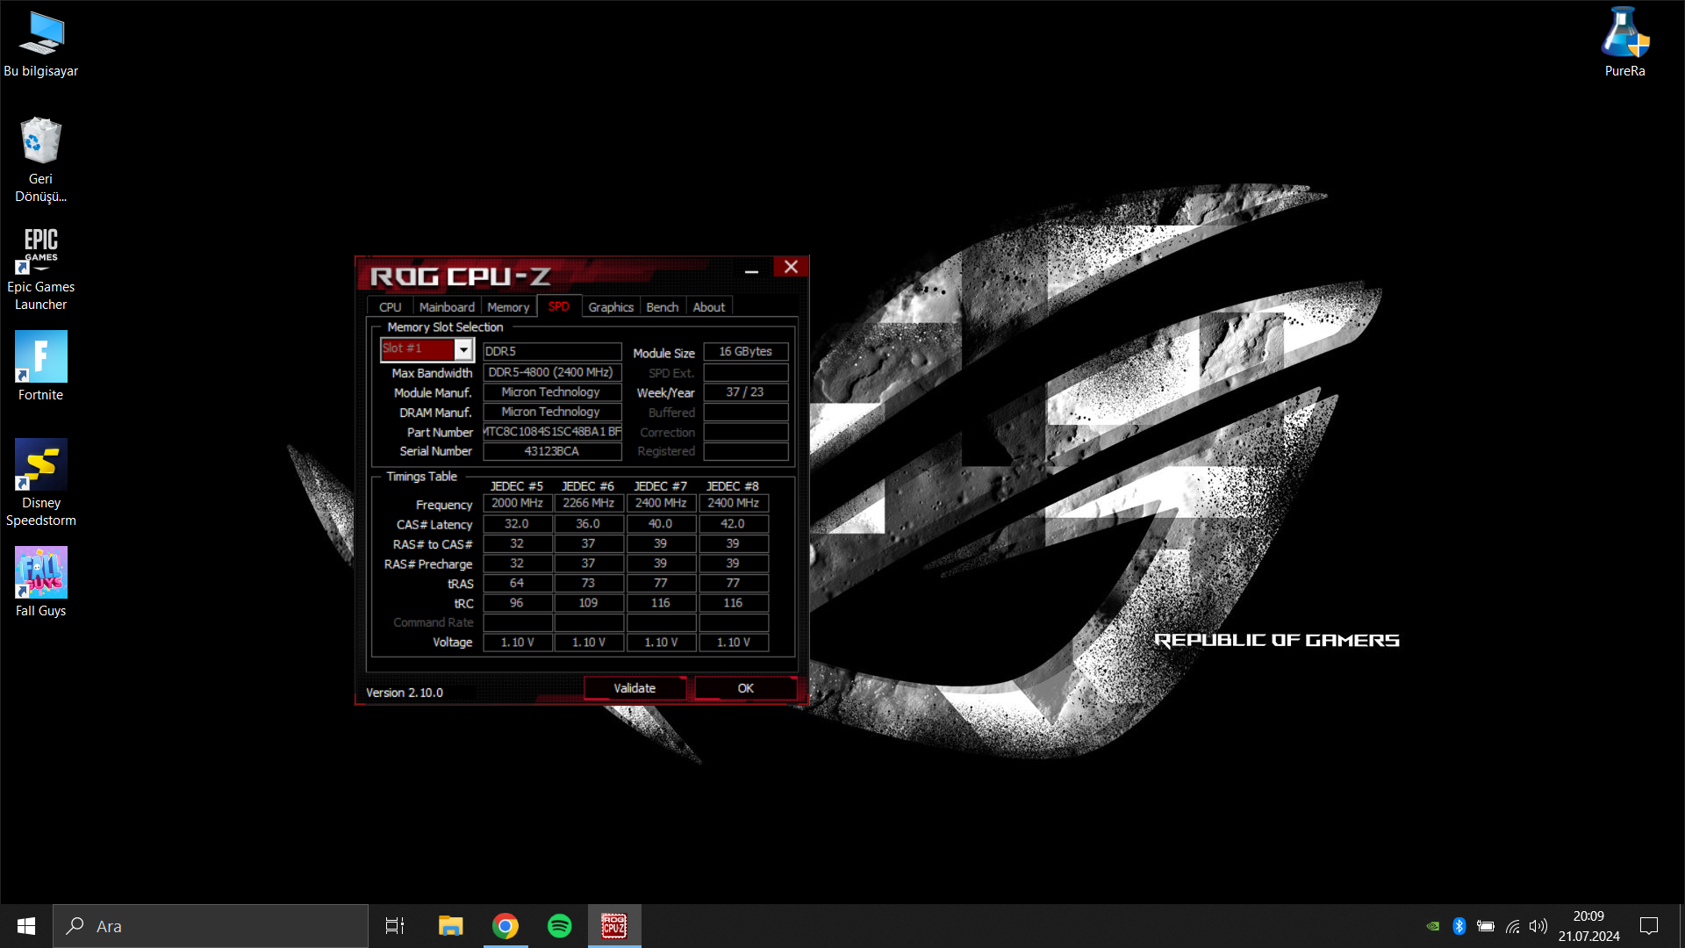Click the Ara taskbar search box
This screenshot has height=948, width=1685.
(211, 926)
